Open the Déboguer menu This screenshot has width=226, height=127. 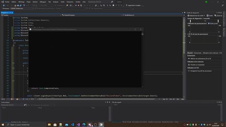[x=43, y=2]
